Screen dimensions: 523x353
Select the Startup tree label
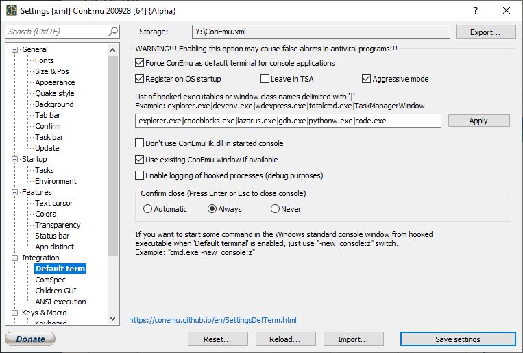tap(34, 160)
